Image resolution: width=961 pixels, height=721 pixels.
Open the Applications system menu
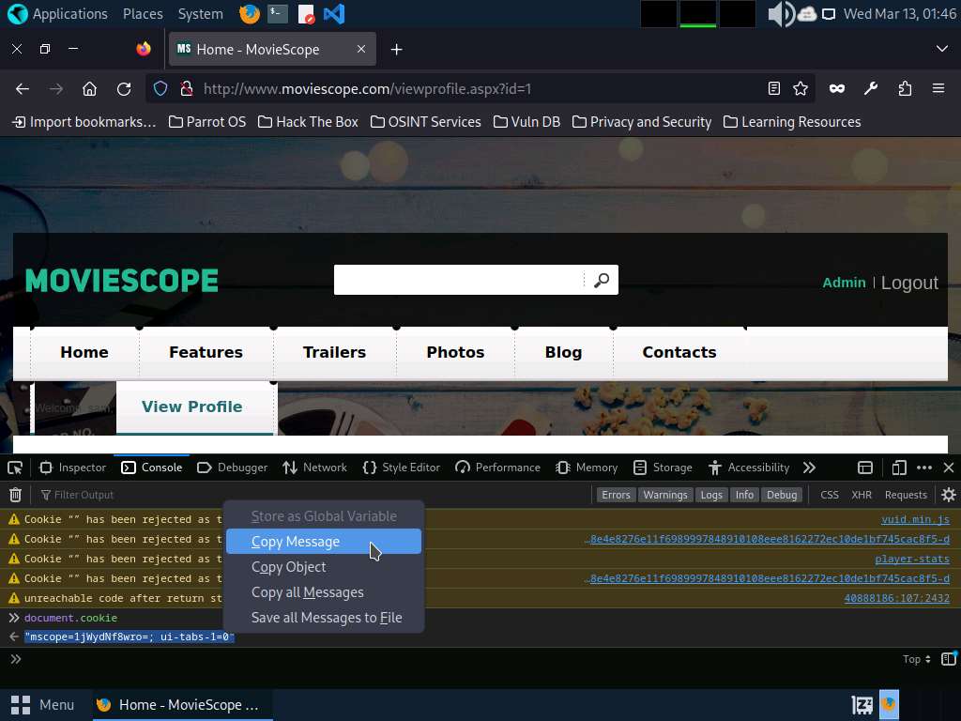click(x=58, y=14)
